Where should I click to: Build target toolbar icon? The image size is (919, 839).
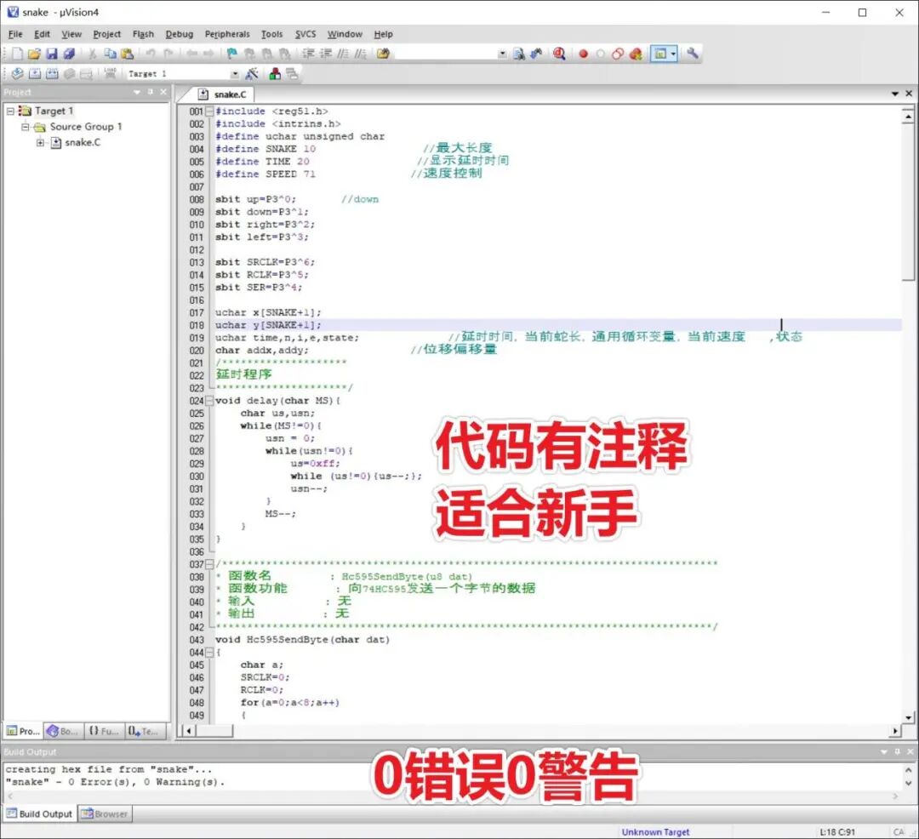(35, 74)
